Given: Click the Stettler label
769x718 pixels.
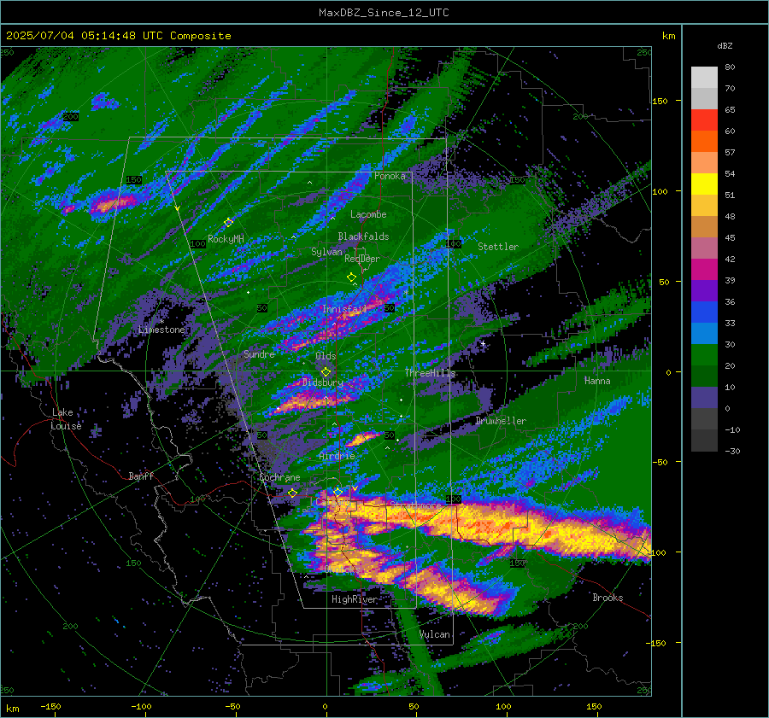Looking at the screenshot, I should point(498,247).
